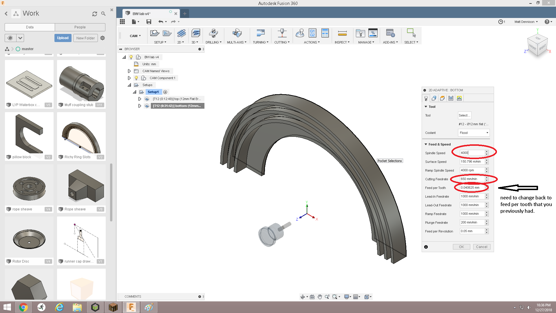
Task: Select the Multi-Axis tool icon
Action: click(237, 33)
